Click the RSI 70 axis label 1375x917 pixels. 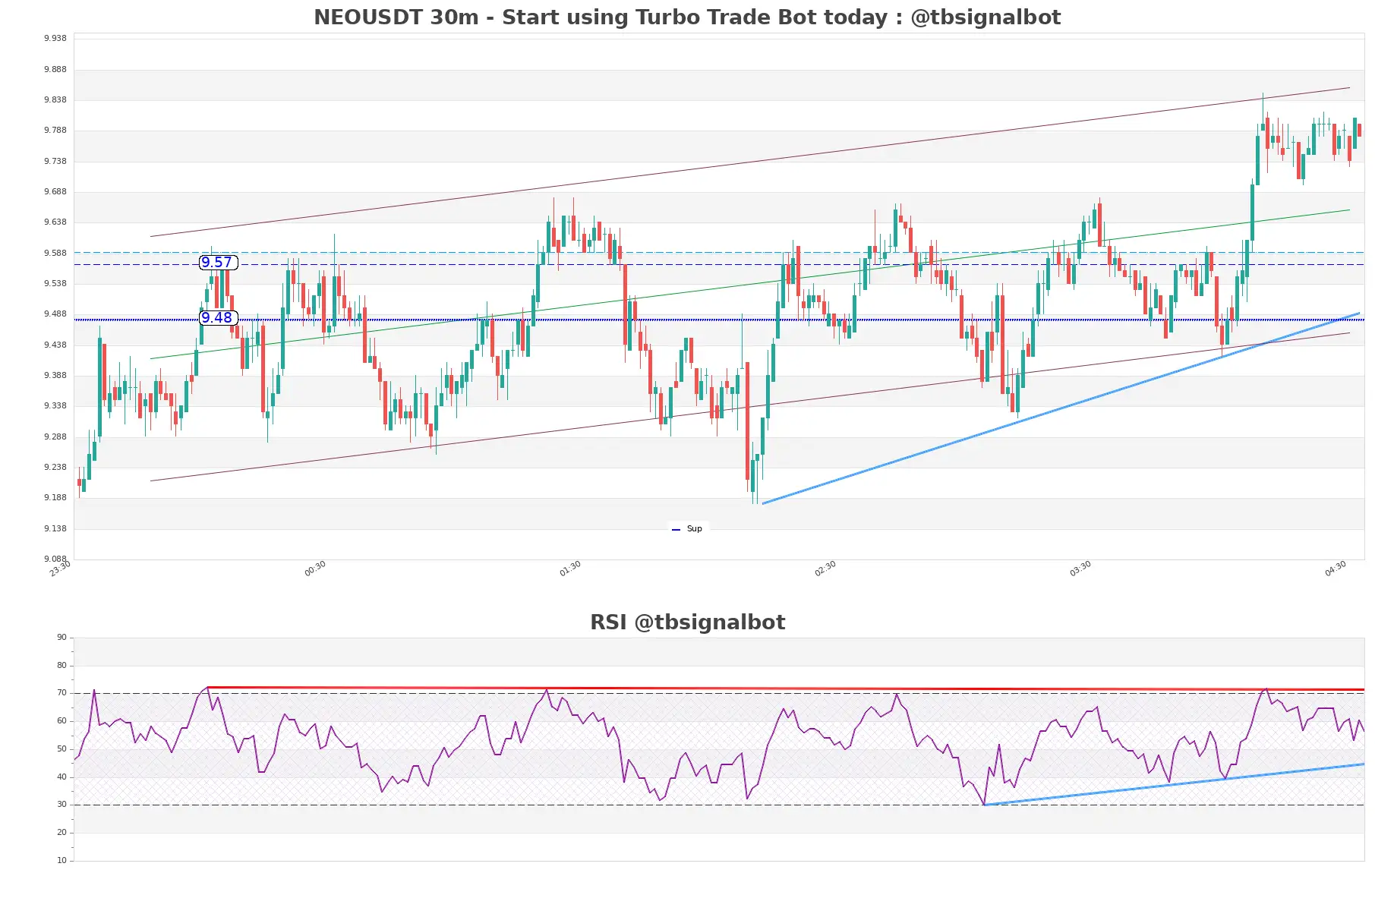[x=61, y=693]
